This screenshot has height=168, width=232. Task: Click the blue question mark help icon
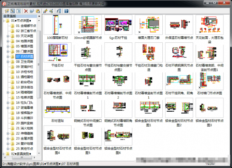tap(66, 11)
